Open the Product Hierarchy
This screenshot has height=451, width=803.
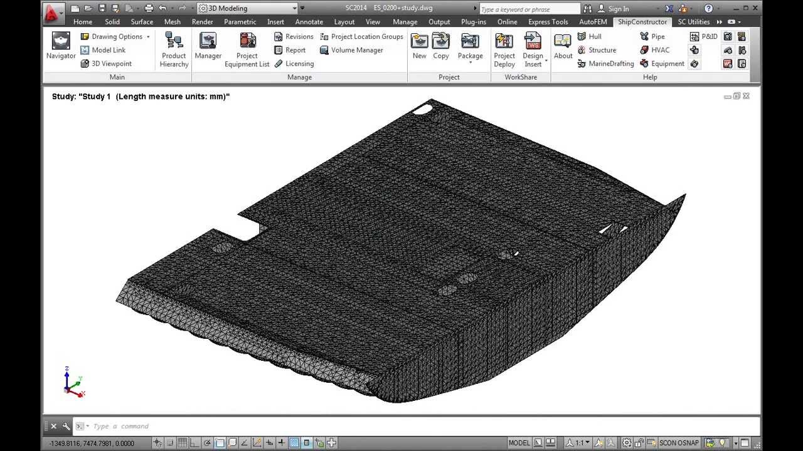(174, 49)
